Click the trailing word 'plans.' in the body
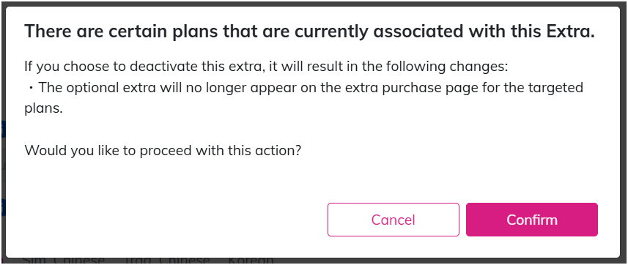628x265 pixels. [44, 108]
